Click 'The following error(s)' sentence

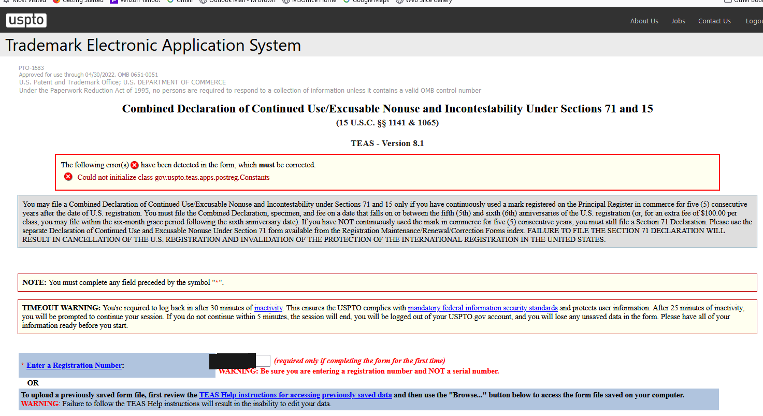point(188,165)
